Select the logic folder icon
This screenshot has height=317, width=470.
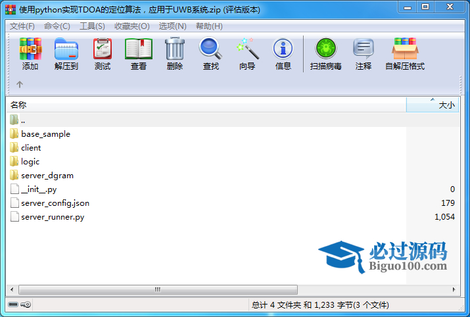tap(14, 161)
